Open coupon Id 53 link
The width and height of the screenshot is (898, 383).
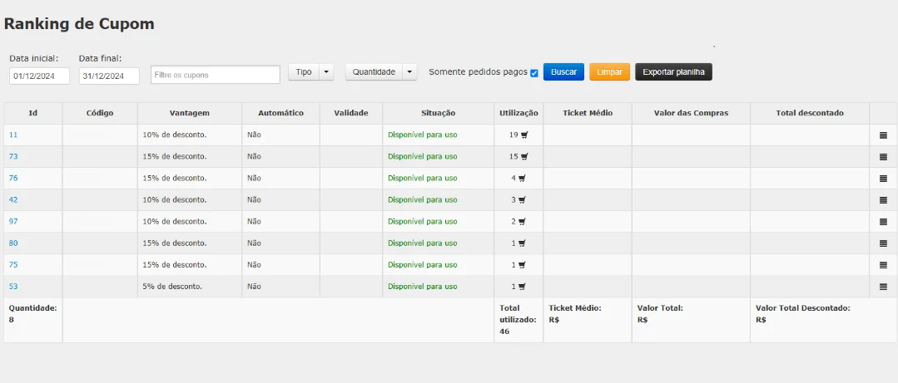coord(13,287)
